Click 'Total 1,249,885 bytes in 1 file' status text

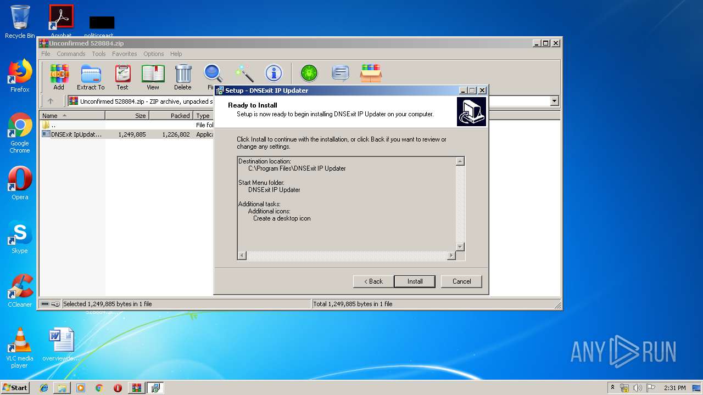[x=353, y=304]
